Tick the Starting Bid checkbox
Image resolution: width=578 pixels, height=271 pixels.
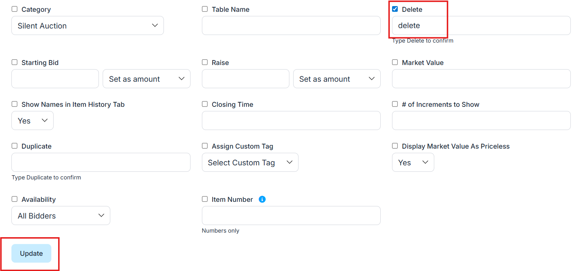[x=14, y=62]
